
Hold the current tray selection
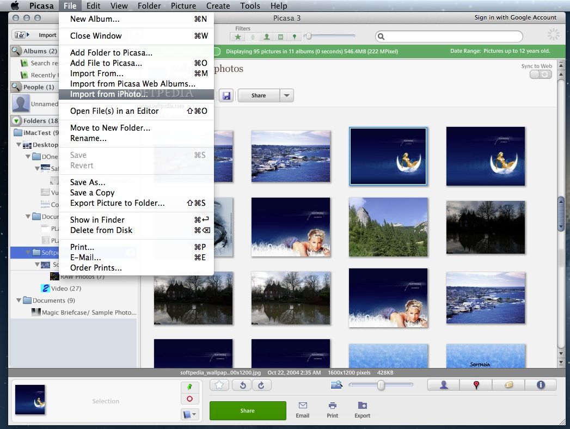click(191, 386)
